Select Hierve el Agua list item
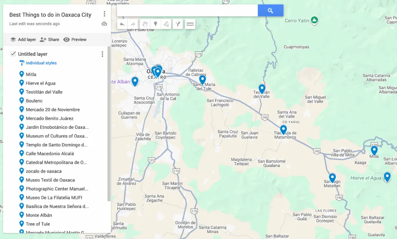 (x=40, y=83)
